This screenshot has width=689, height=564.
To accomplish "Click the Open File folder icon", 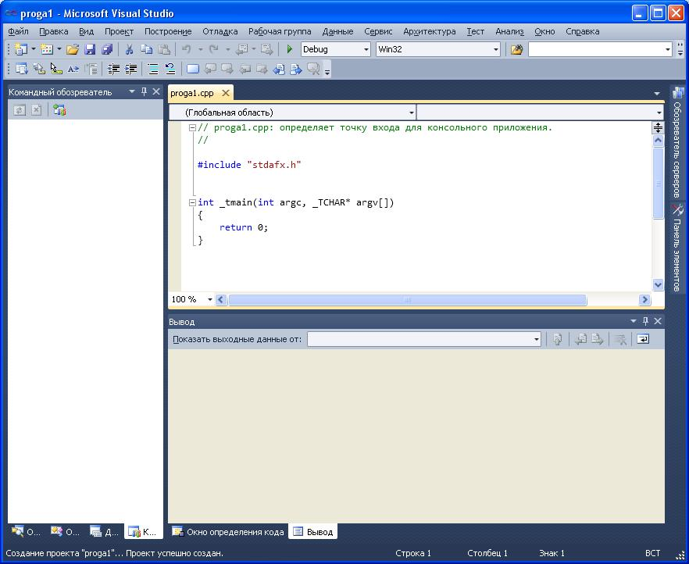I will [x=73, y=49].
